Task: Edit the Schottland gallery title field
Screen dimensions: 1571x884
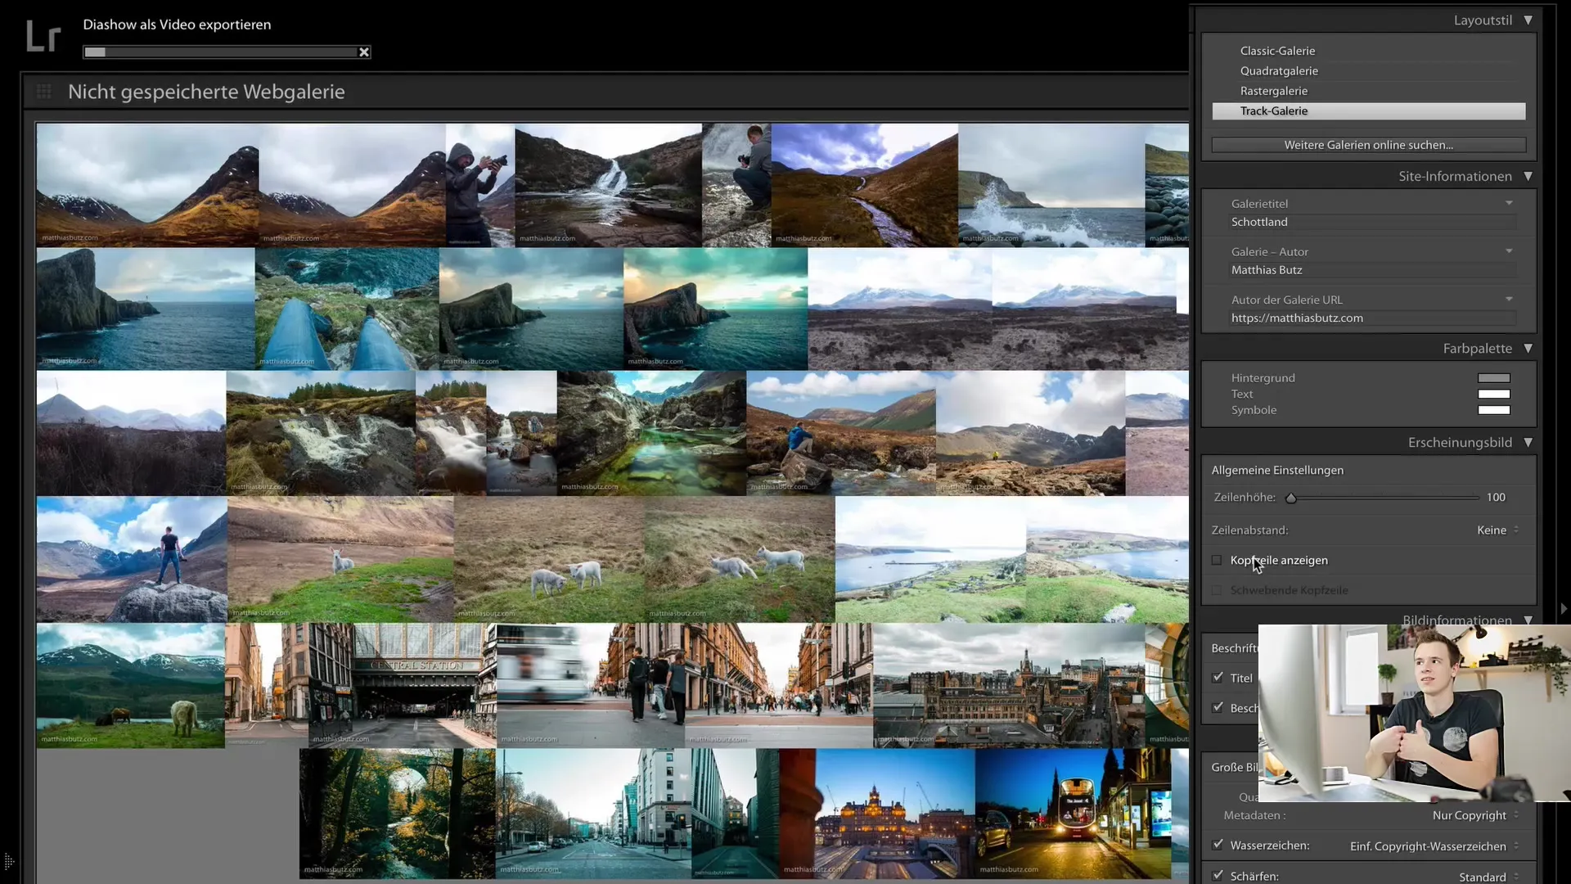Action: click(1372, 222)
